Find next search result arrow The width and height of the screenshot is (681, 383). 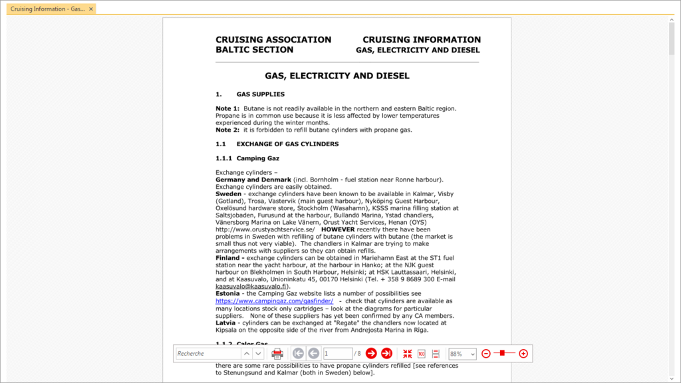pyautogui.click(x=258, y=354)
